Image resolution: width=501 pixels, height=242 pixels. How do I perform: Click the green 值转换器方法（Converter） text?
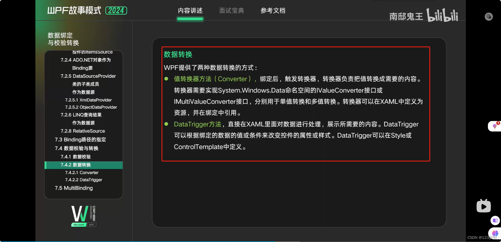click(x=213, y=79)
